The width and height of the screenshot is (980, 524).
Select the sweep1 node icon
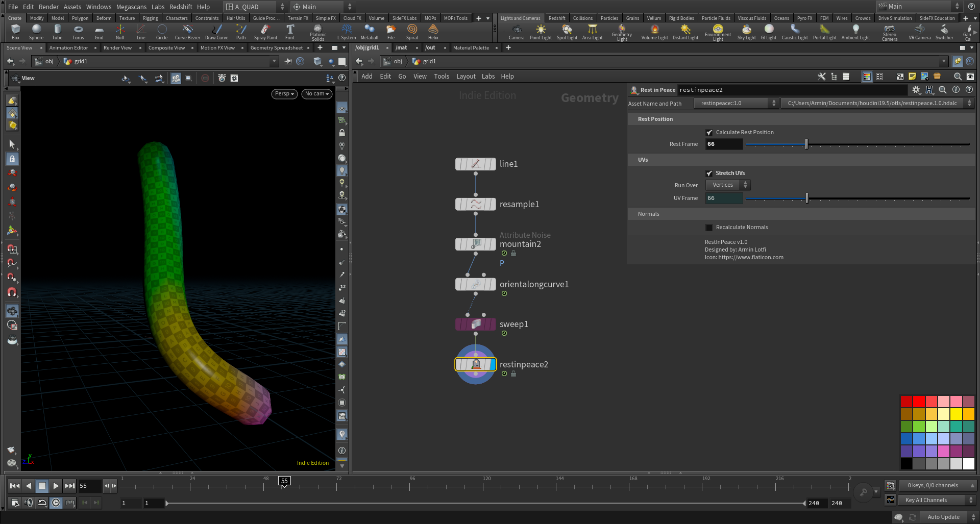[x=476, y=325]
